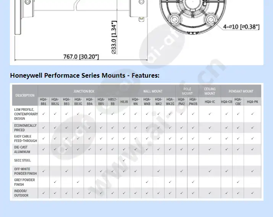Image resolution: width=273 pixels, height=217 pixels.
Task: Click Economically Priced checkmark under HQA-IC
Action: (x=210, y=128)
